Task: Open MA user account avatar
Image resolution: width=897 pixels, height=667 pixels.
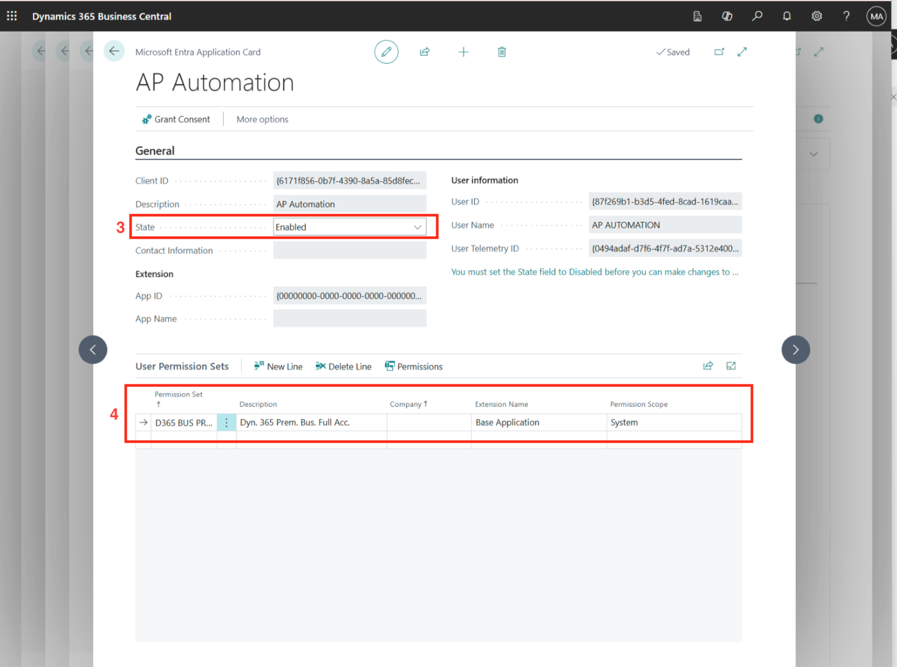Action: (877, 16)
